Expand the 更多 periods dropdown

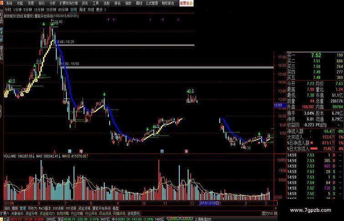[x=101, y=10]
